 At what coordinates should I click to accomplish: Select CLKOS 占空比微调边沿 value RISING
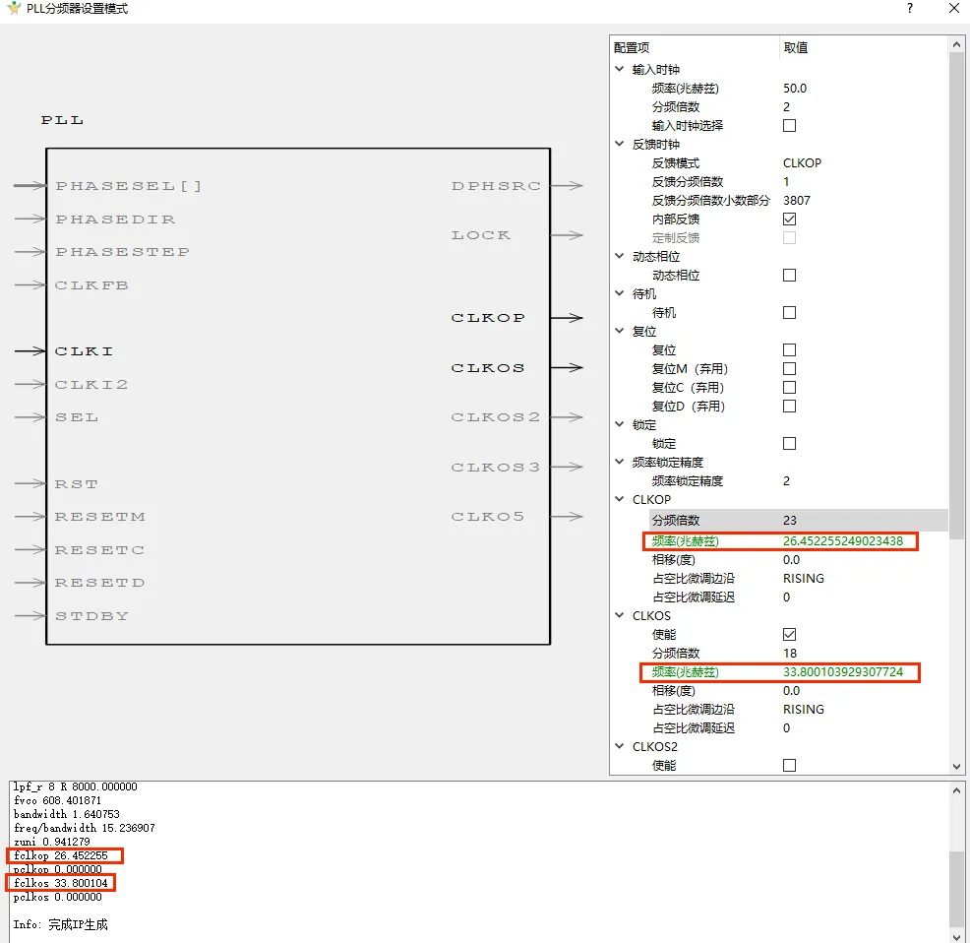tap(803, 710)
